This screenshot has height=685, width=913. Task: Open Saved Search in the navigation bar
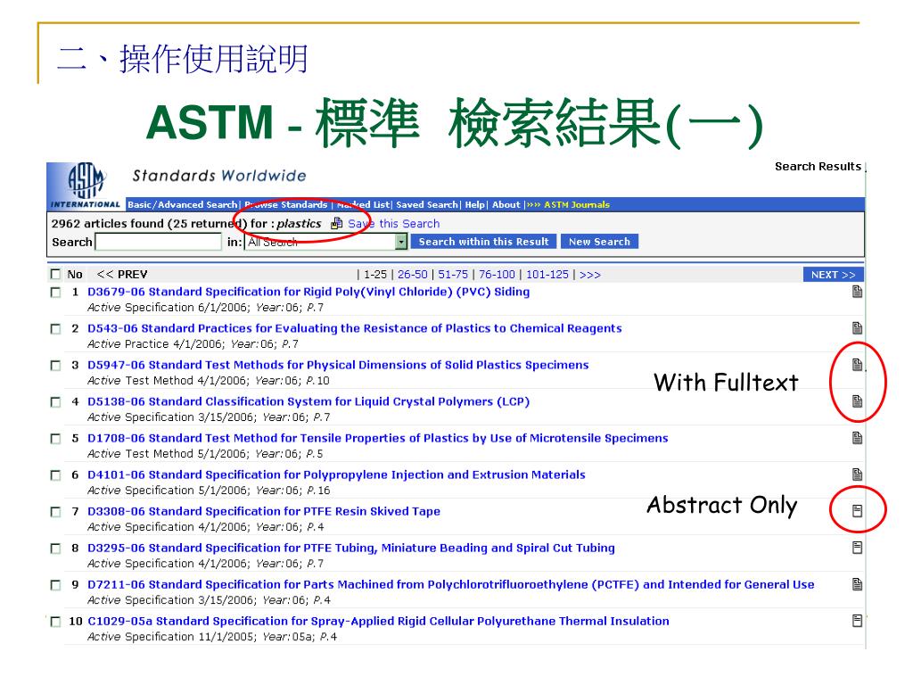tap(427, 204)
